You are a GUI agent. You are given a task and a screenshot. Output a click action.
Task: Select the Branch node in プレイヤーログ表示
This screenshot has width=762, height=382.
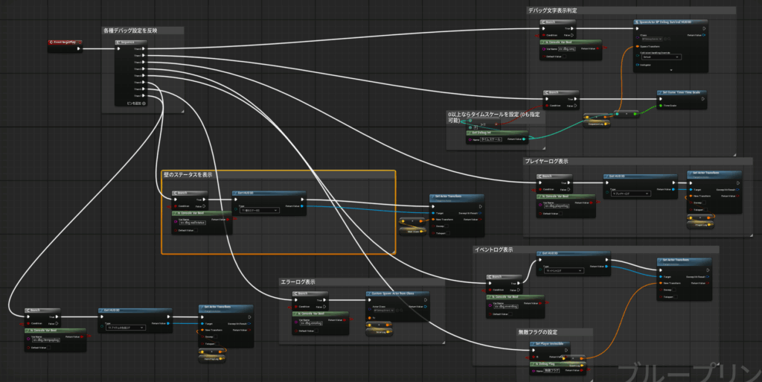[x=554, y=176]
